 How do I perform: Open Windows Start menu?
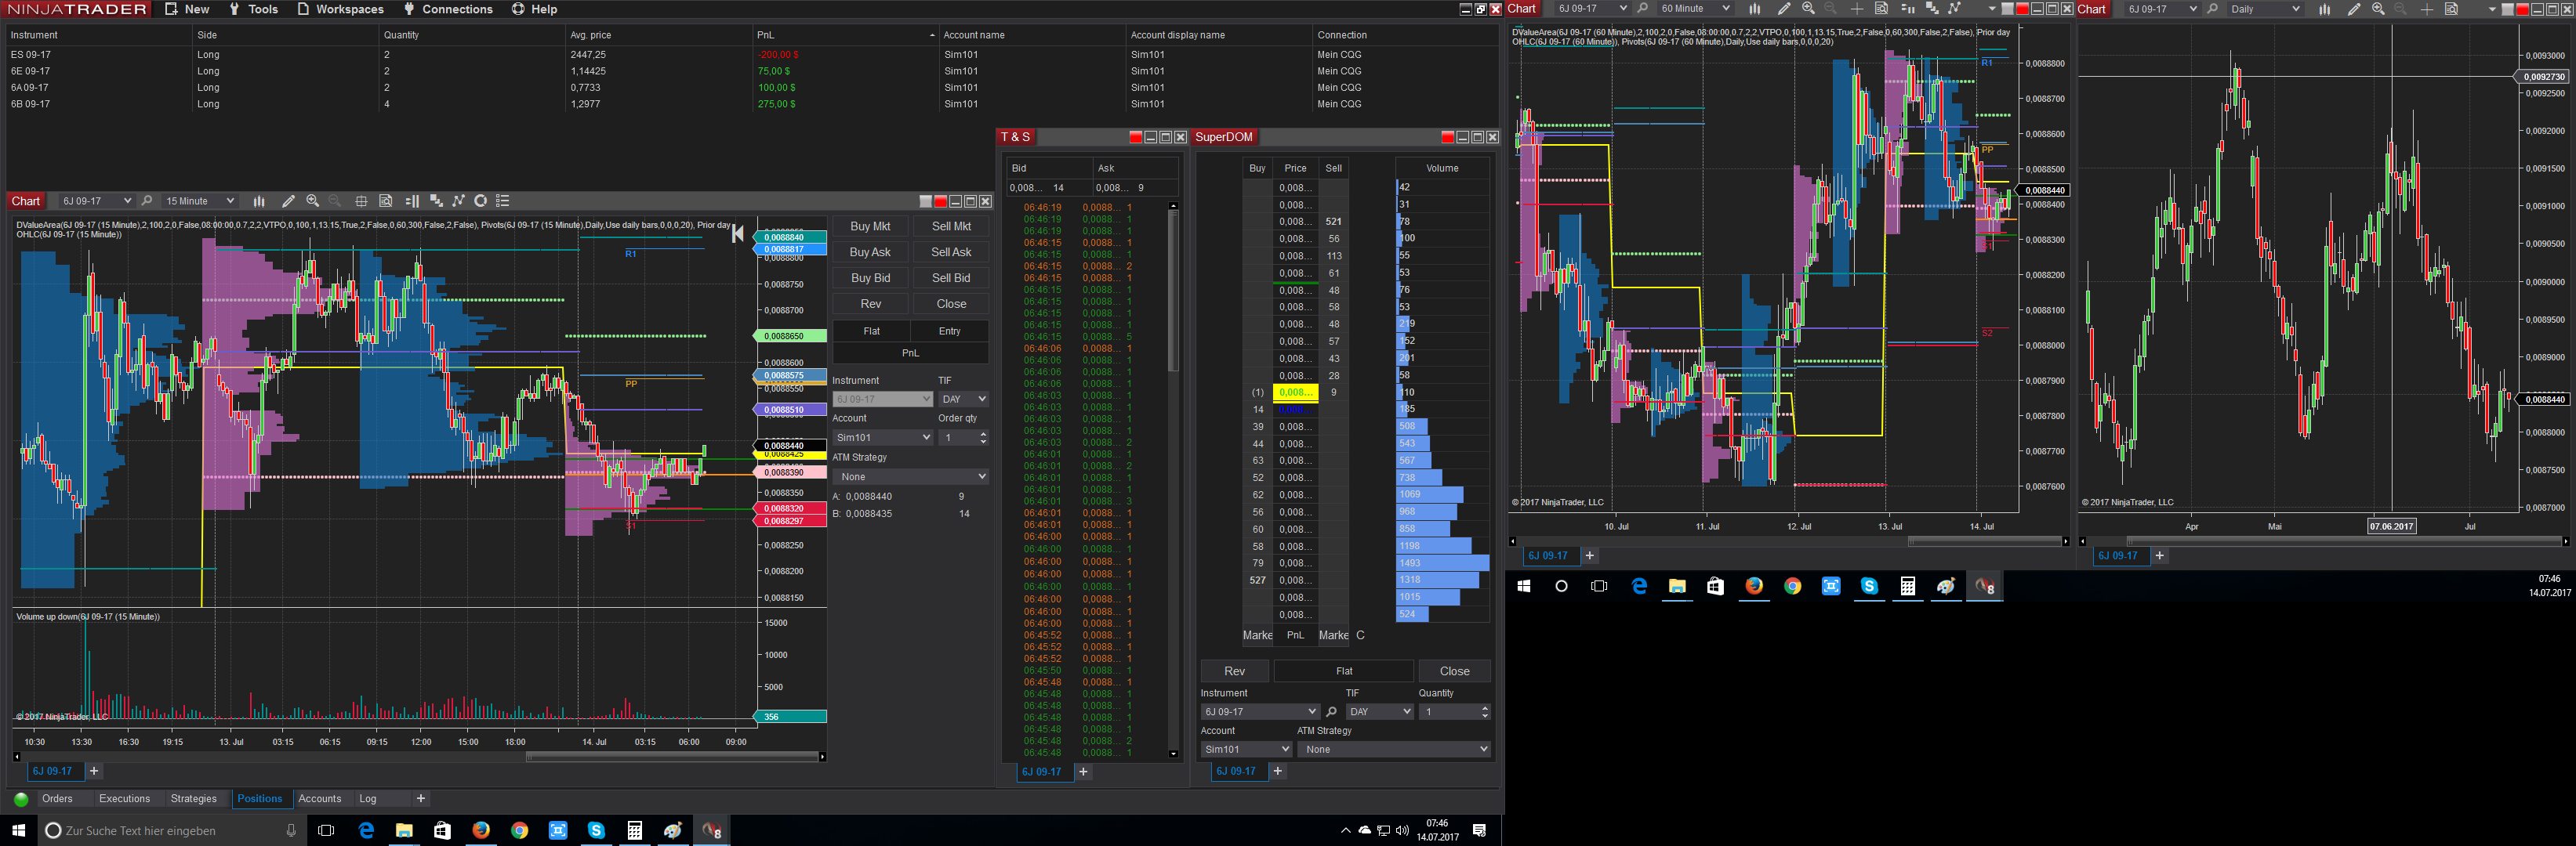(x=18, y=831)
